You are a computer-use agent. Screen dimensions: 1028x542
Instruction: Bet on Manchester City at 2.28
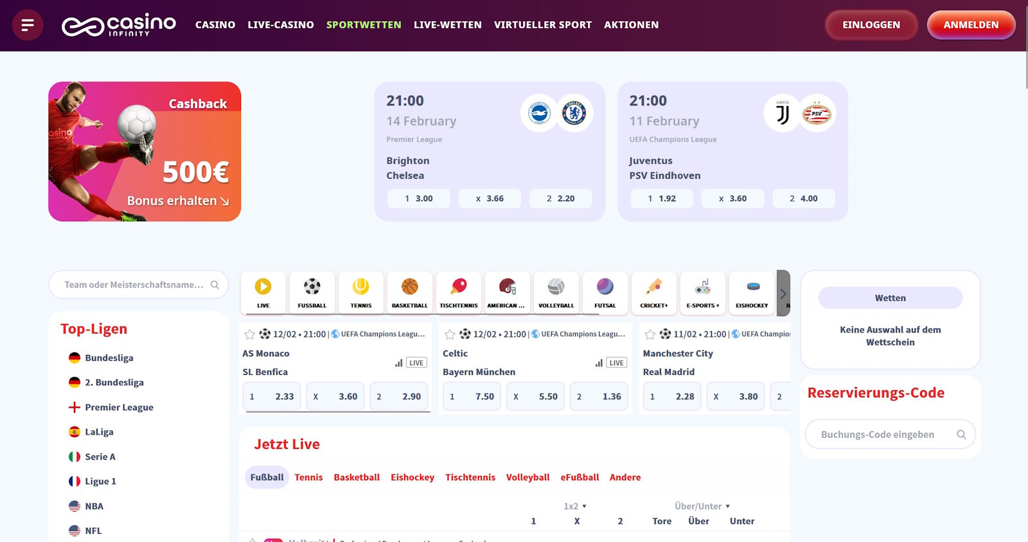coord(672,397)
